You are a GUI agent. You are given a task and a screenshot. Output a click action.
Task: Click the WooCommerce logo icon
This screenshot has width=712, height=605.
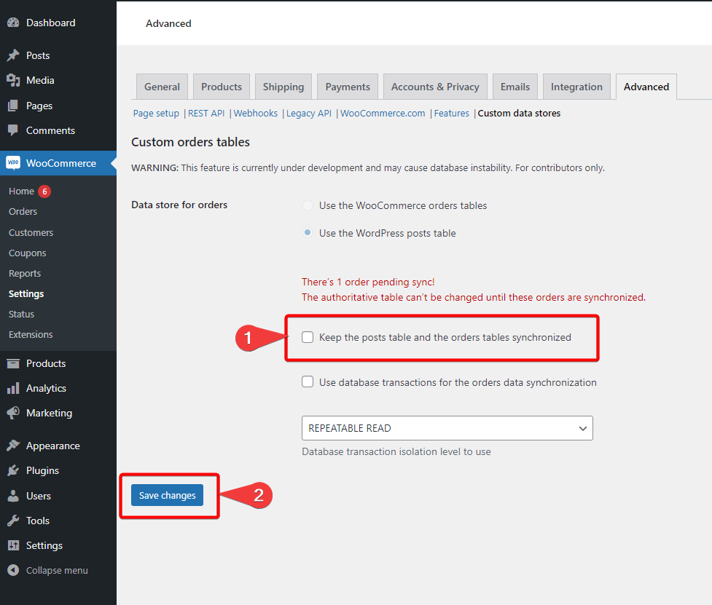(13, 163)
